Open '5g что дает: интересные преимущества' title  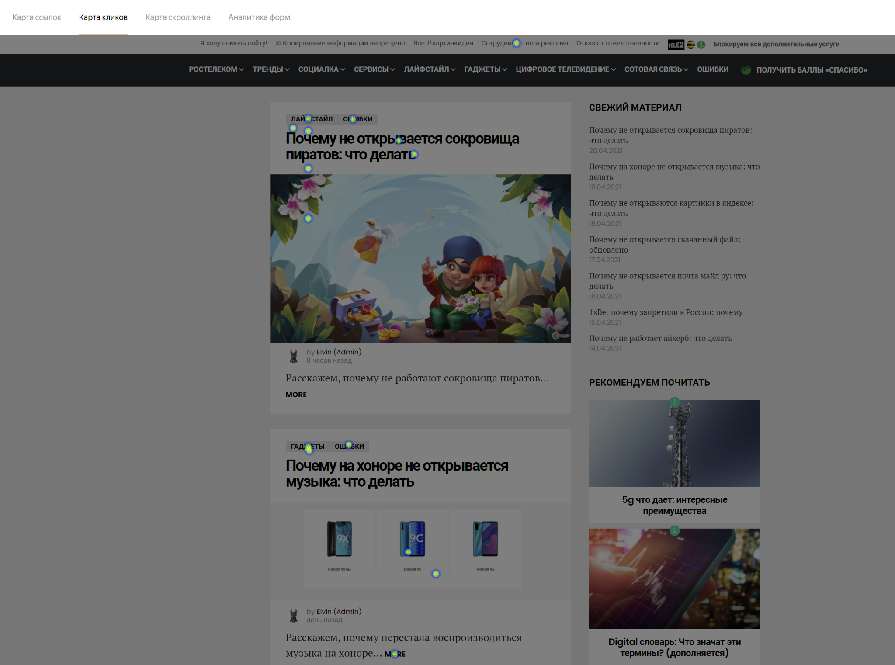(x=674, y=505)
